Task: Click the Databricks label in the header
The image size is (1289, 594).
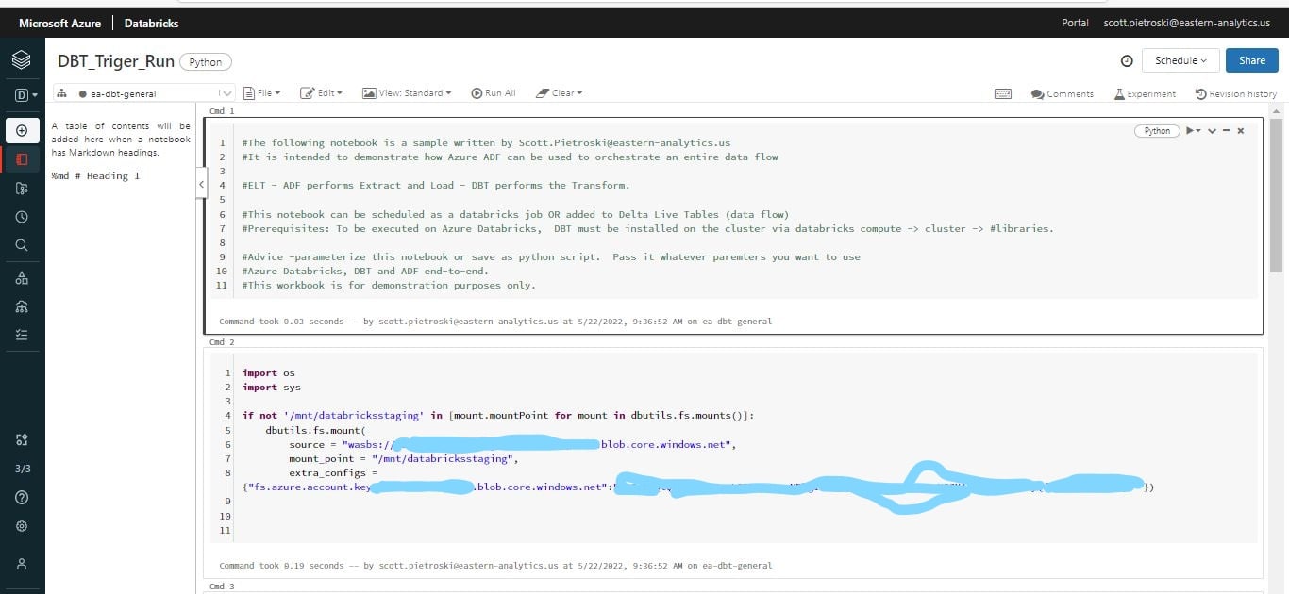Action: pos(150,23)
